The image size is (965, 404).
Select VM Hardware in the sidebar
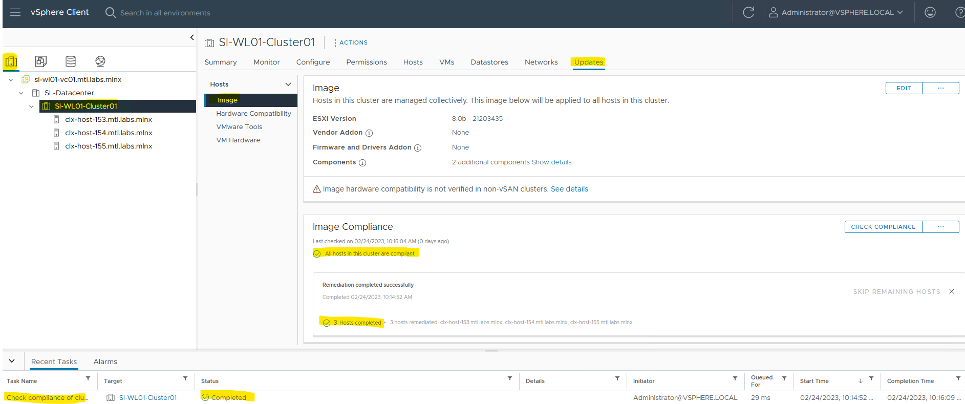(x=238, y=140)
